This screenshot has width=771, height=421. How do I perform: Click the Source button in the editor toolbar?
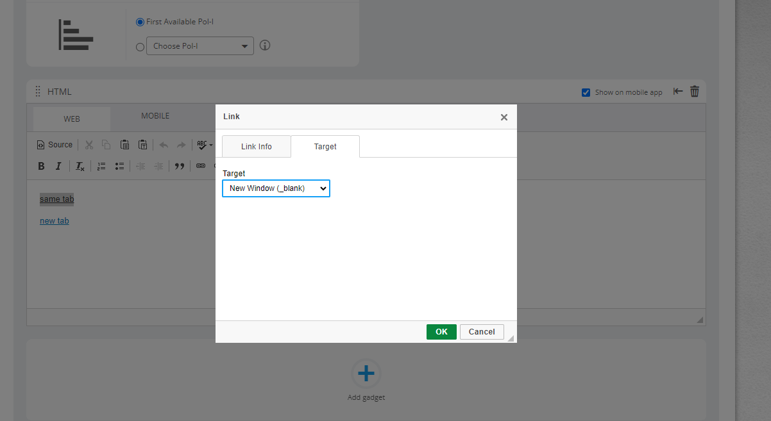click(55, 145)
